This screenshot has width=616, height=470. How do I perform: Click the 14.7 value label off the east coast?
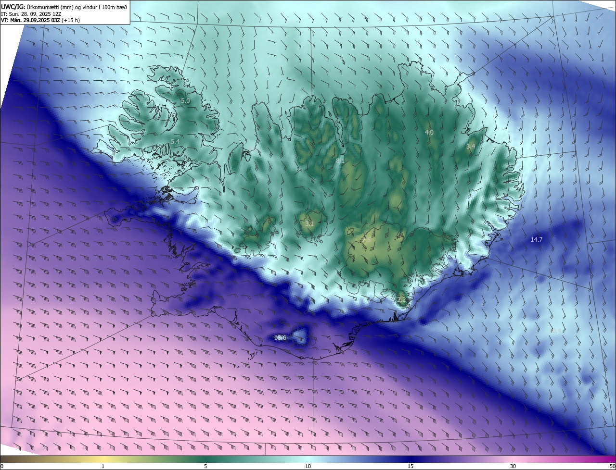(x=537, y=239)
